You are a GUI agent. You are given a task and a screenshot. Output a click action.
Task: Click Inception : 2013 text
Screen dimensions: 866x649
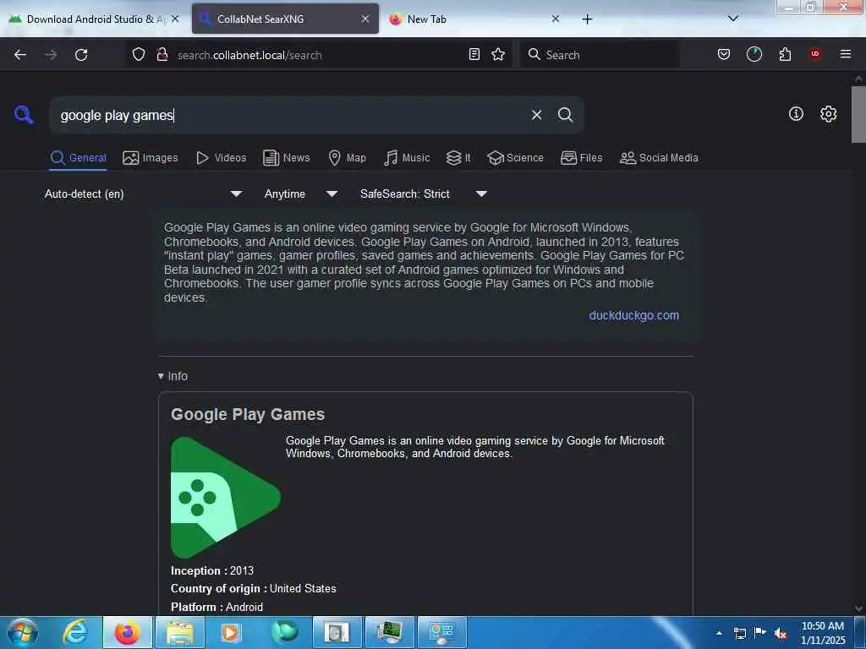[212, 570]
